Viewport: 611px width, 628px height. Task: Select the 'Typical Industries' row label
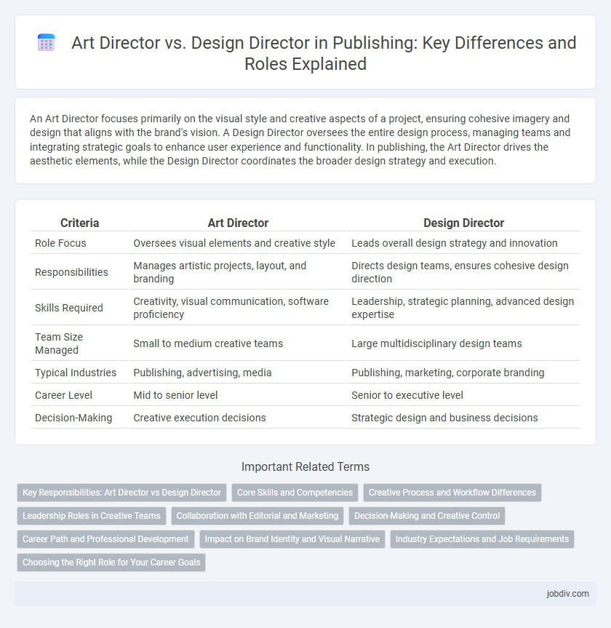76,373
